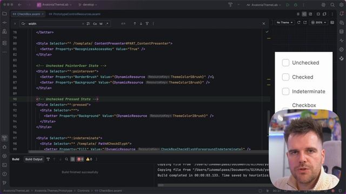The image size is (346, 194).
Task: Click the hammer rebuild icon in Build panel
Action: click(48, 159)
